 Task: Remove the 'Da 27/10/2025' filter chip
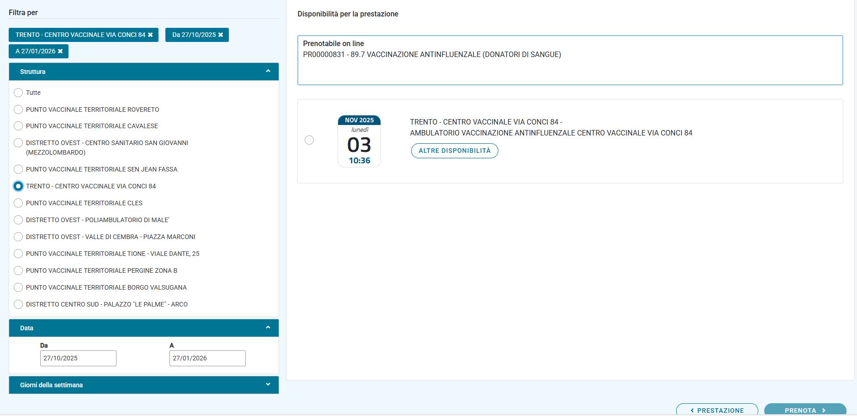(x=221, y=35)
